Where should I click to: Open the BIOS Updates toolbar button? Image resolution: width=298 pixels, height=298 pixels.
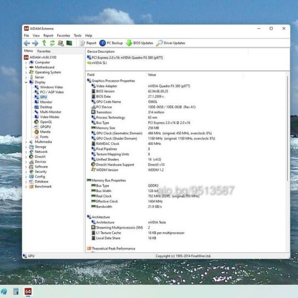click(139, 43)
